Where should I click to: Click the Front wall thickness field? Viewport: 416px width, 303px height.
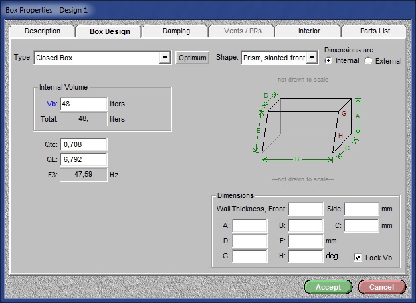(x=306, y=209)
